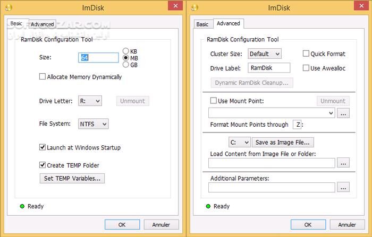The height and width of the screenshot is (237, 372).
Task: Click Save as Image File button
Action: (283, 142)
